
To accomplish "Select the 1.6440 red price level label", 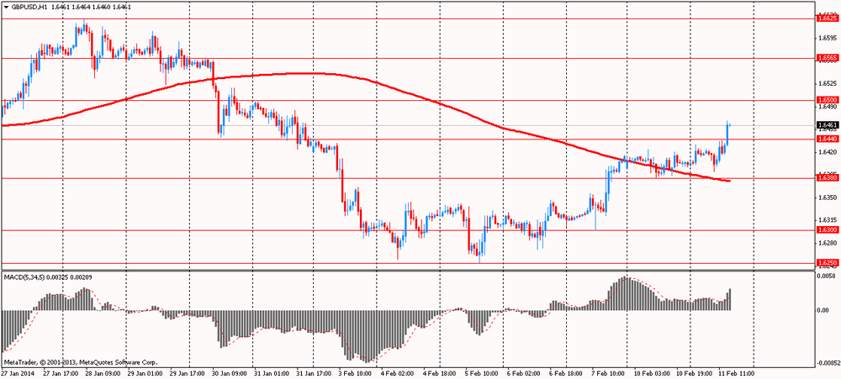I will coord(827,139).
